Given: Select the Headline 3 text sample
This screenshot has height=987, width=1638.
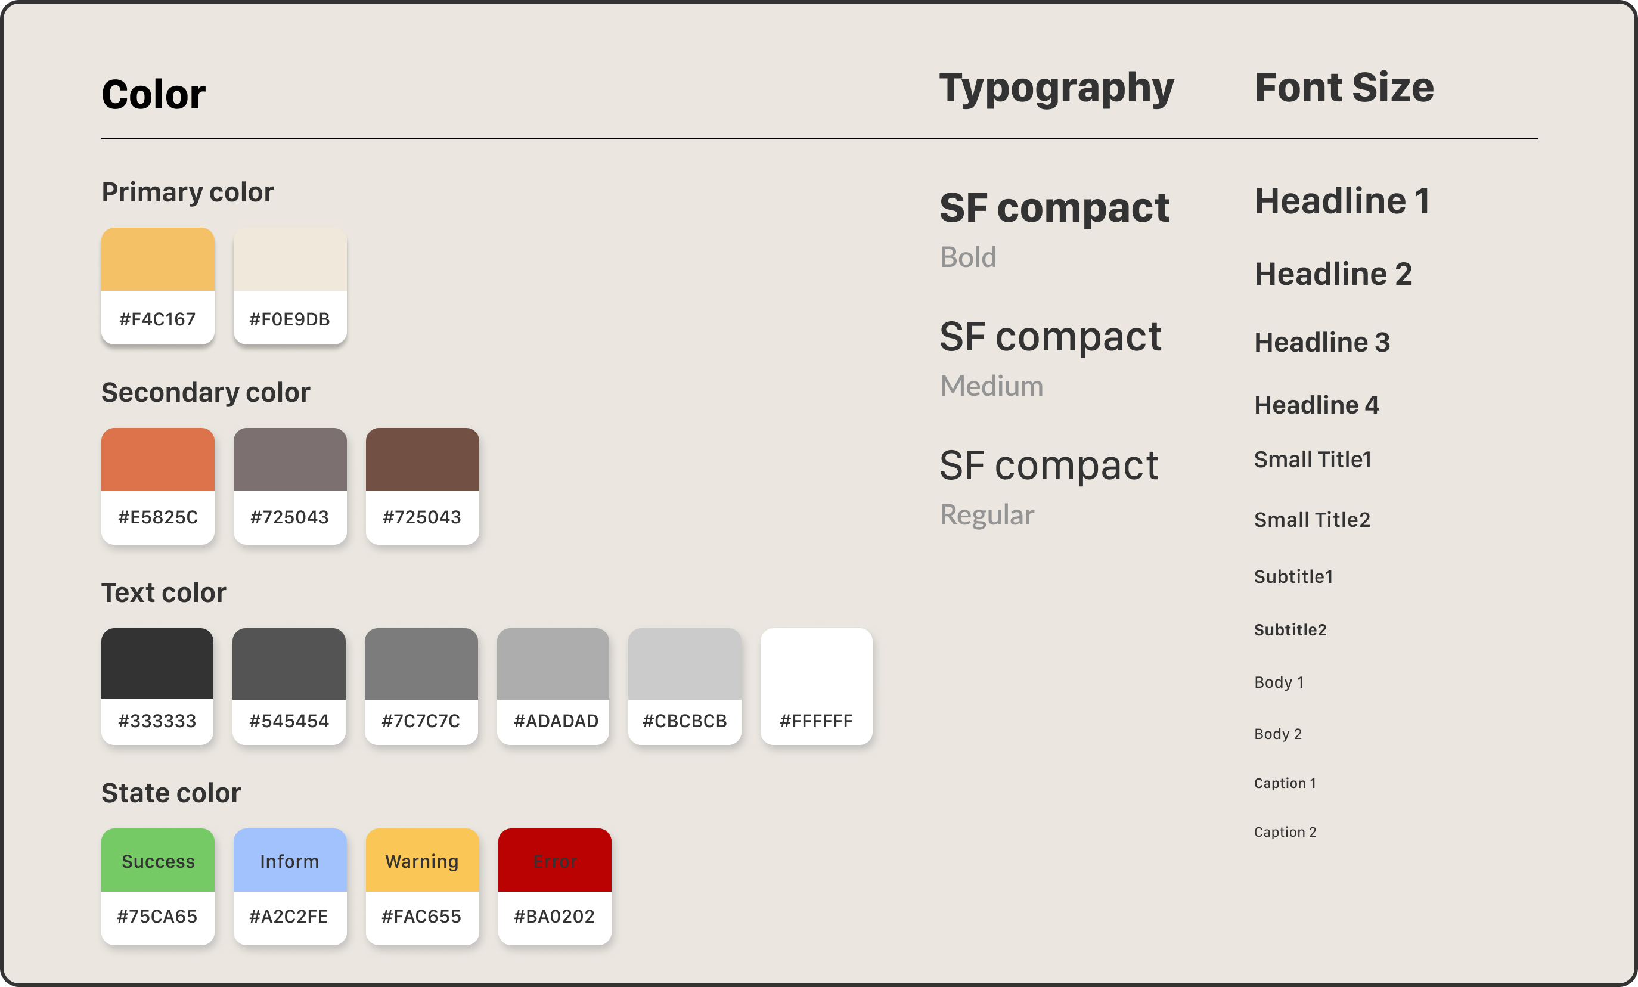Looking at the screenshot, I should point(1321,343).
